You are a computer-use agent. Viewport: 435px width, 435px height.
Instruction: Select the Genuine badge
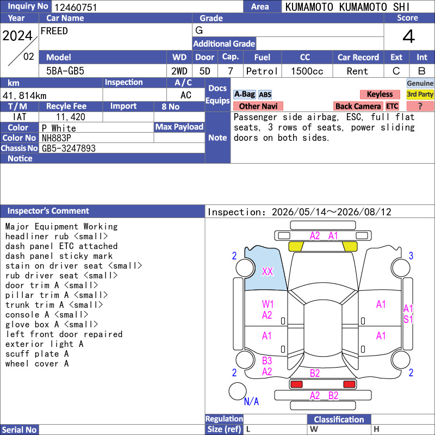[x=420, y=83]
